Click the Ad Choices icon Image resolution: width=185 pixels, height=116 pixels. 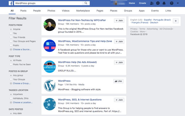click(172, 29)
